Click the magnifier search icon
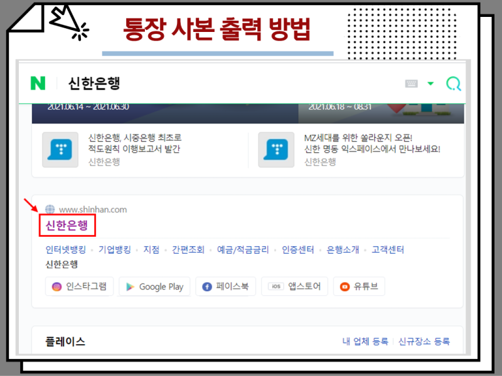 point(453,83)
